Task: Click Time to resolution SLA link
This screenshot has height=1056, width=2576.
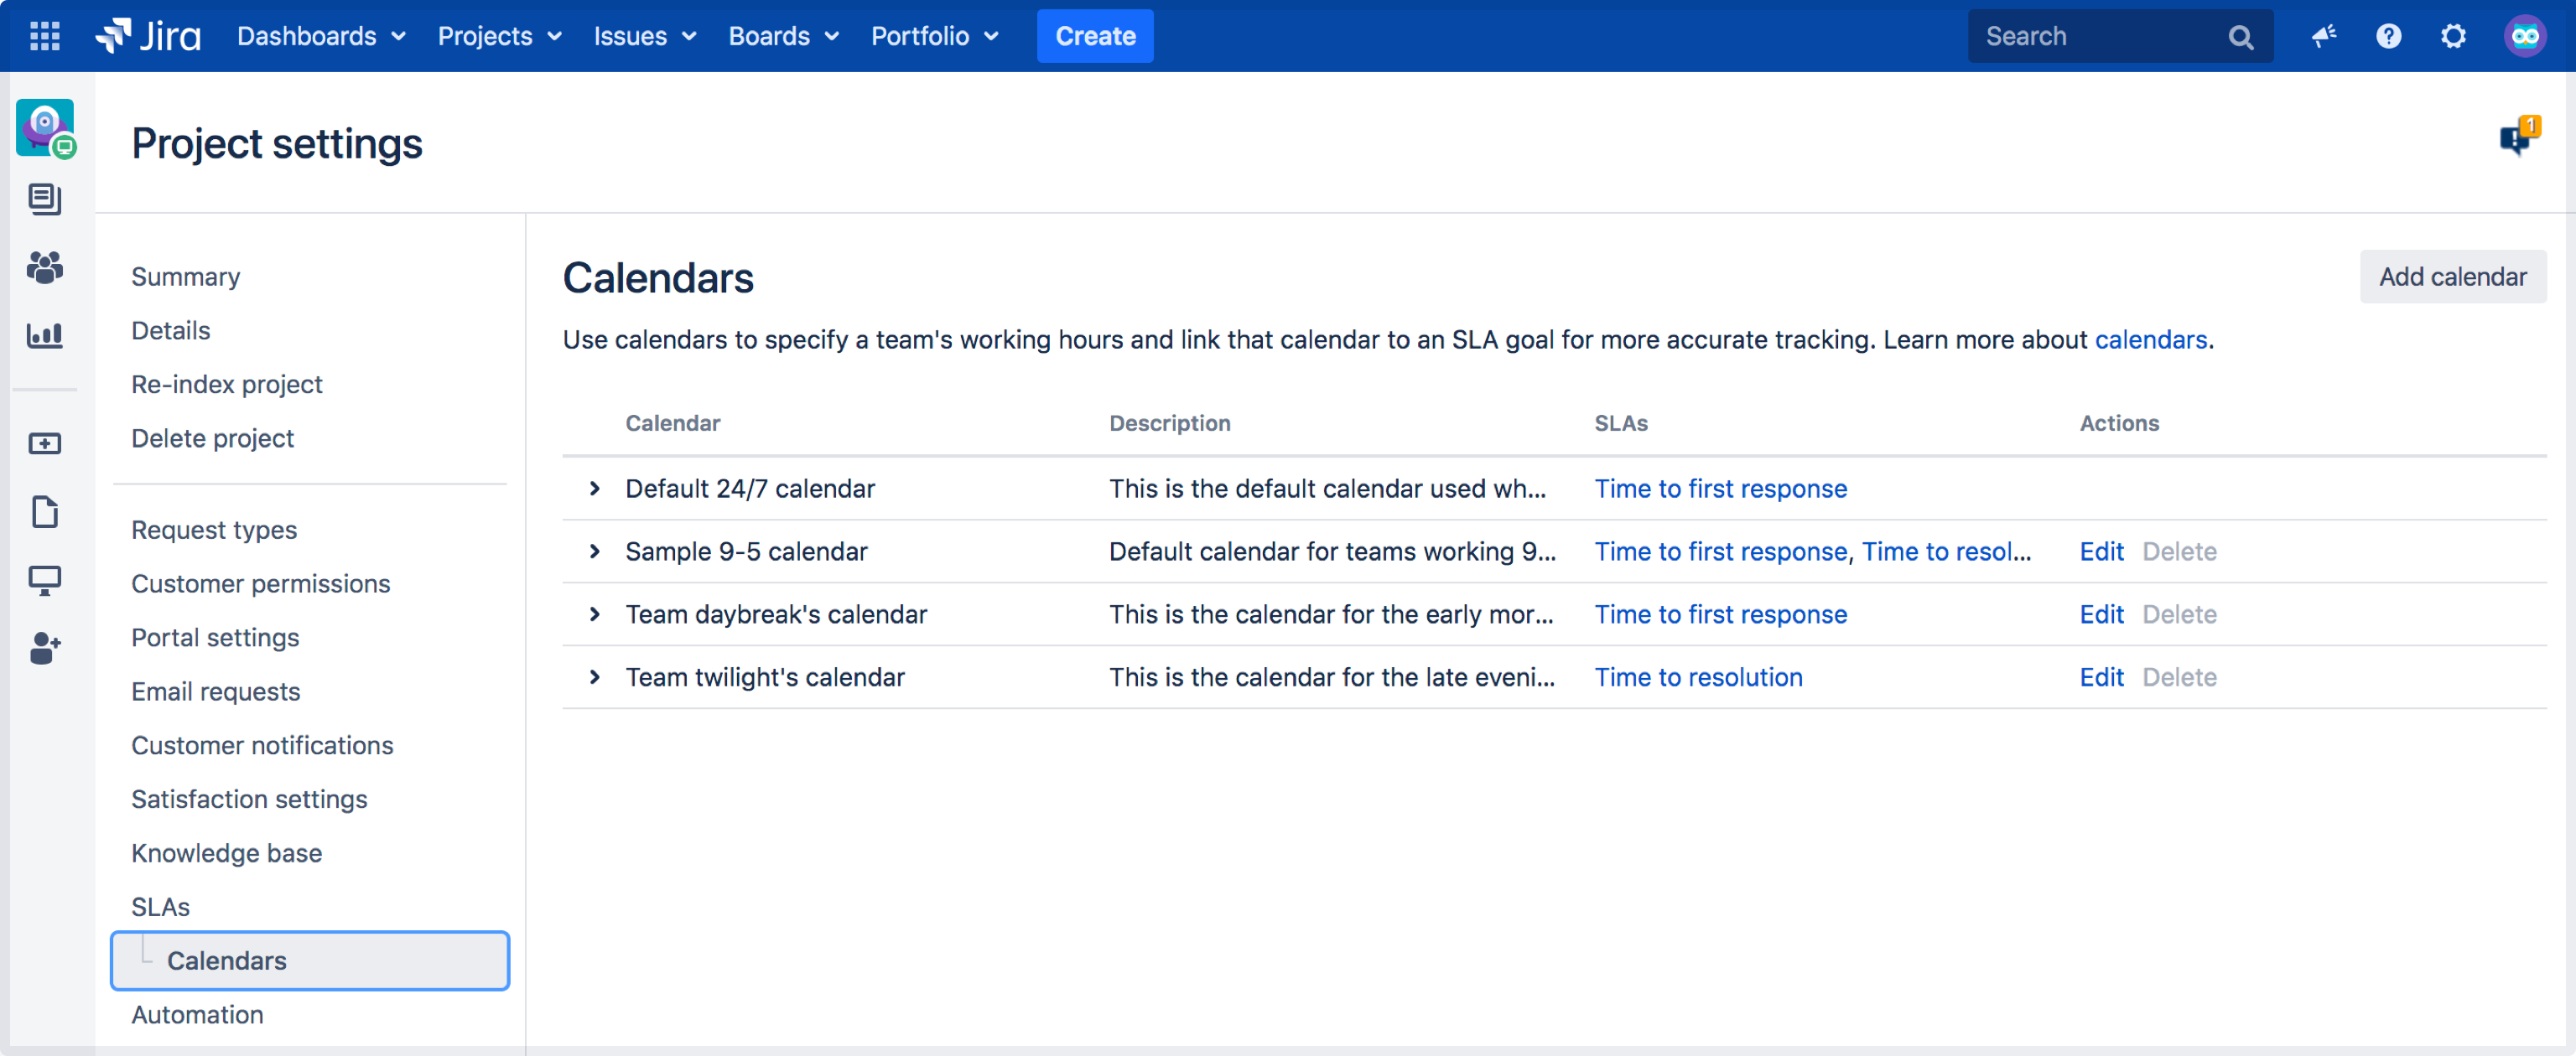Action: point(1699,675)
